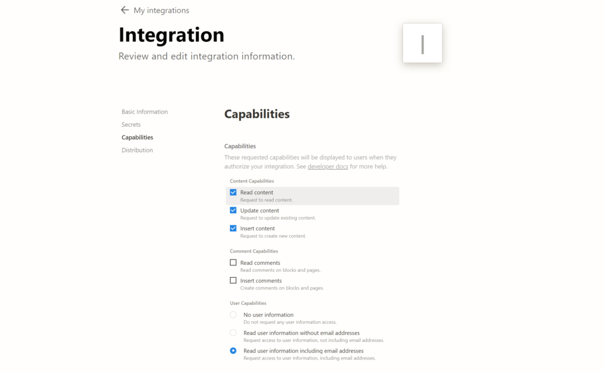The image size is (604, 372).
Task: Click the User Capabilities group label
Action: (248, 303)
